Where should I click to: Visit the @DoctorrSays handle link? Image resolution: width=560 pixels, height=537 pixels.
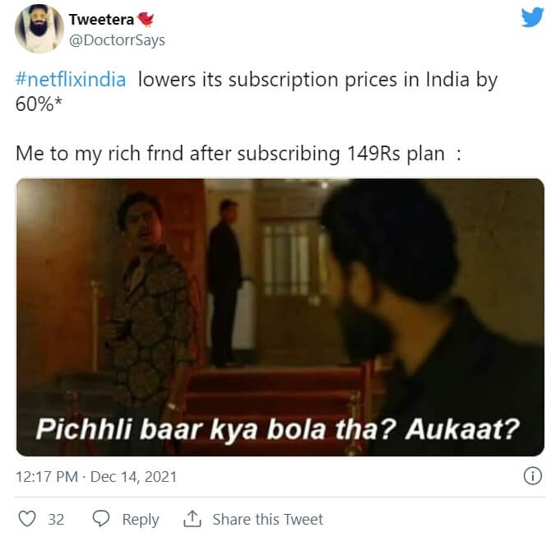[117, 40]
